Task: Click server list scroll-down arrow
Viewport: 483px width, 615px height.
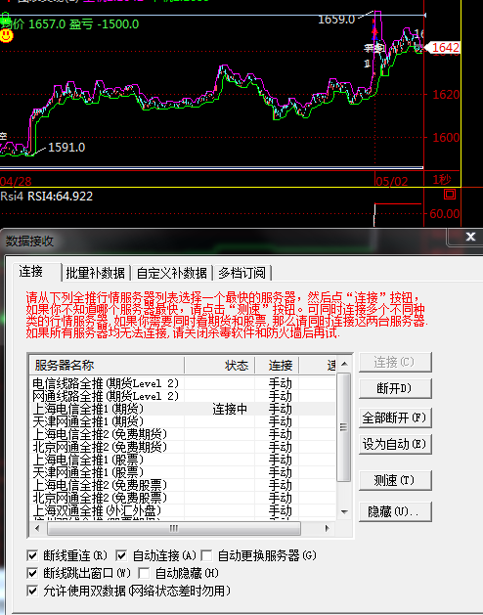Action: pos(344,511)
